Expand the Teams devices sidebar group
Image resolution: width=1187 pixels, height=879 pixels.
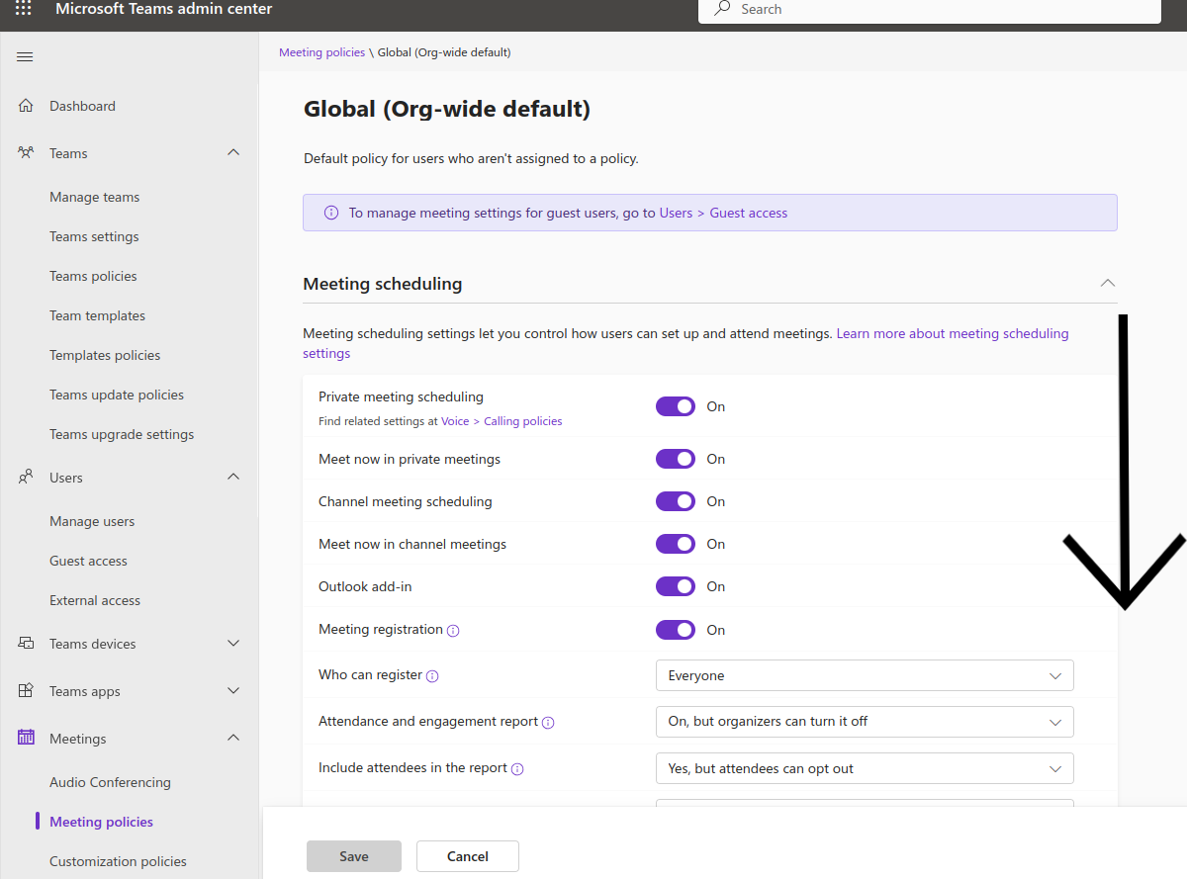coord(233,644)
